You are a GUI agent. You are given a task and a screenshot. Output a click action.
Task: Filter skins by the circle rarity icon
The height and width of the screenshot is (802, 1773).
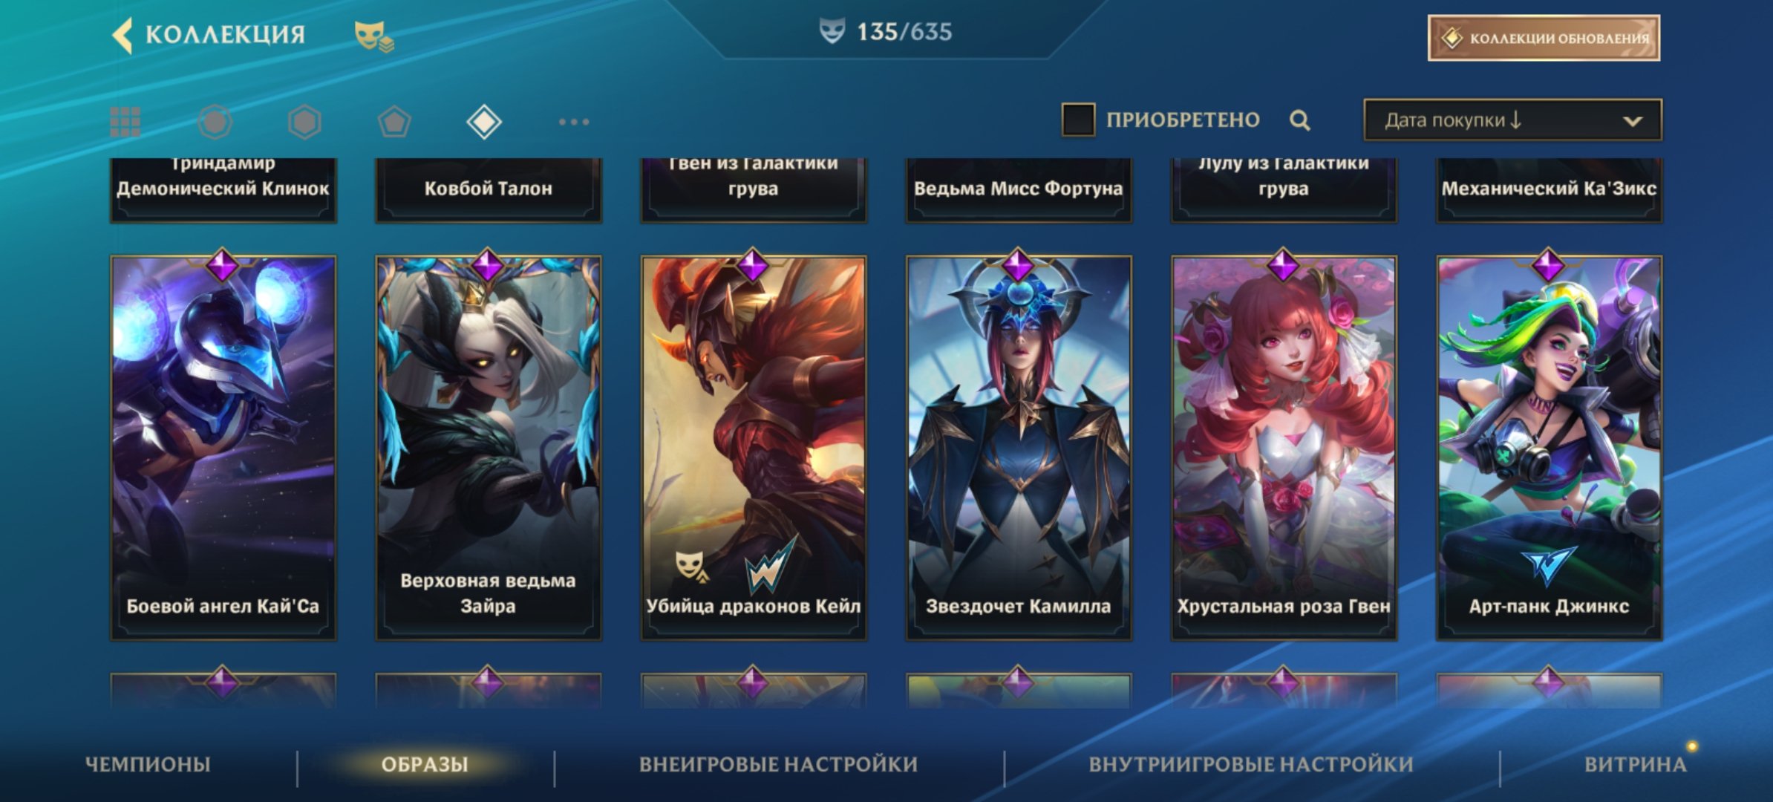tap(215, 122)
